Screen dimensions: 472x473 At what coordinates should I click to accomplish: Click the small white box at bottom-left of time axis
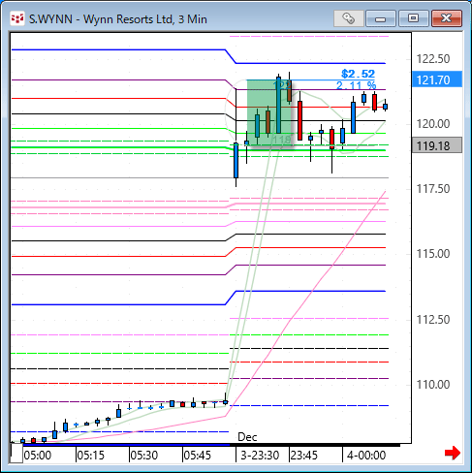point(16,453)
